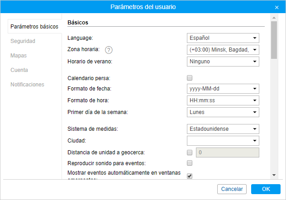
Task: Click the time zone help question-mark icon
Action: coord(109,50)
